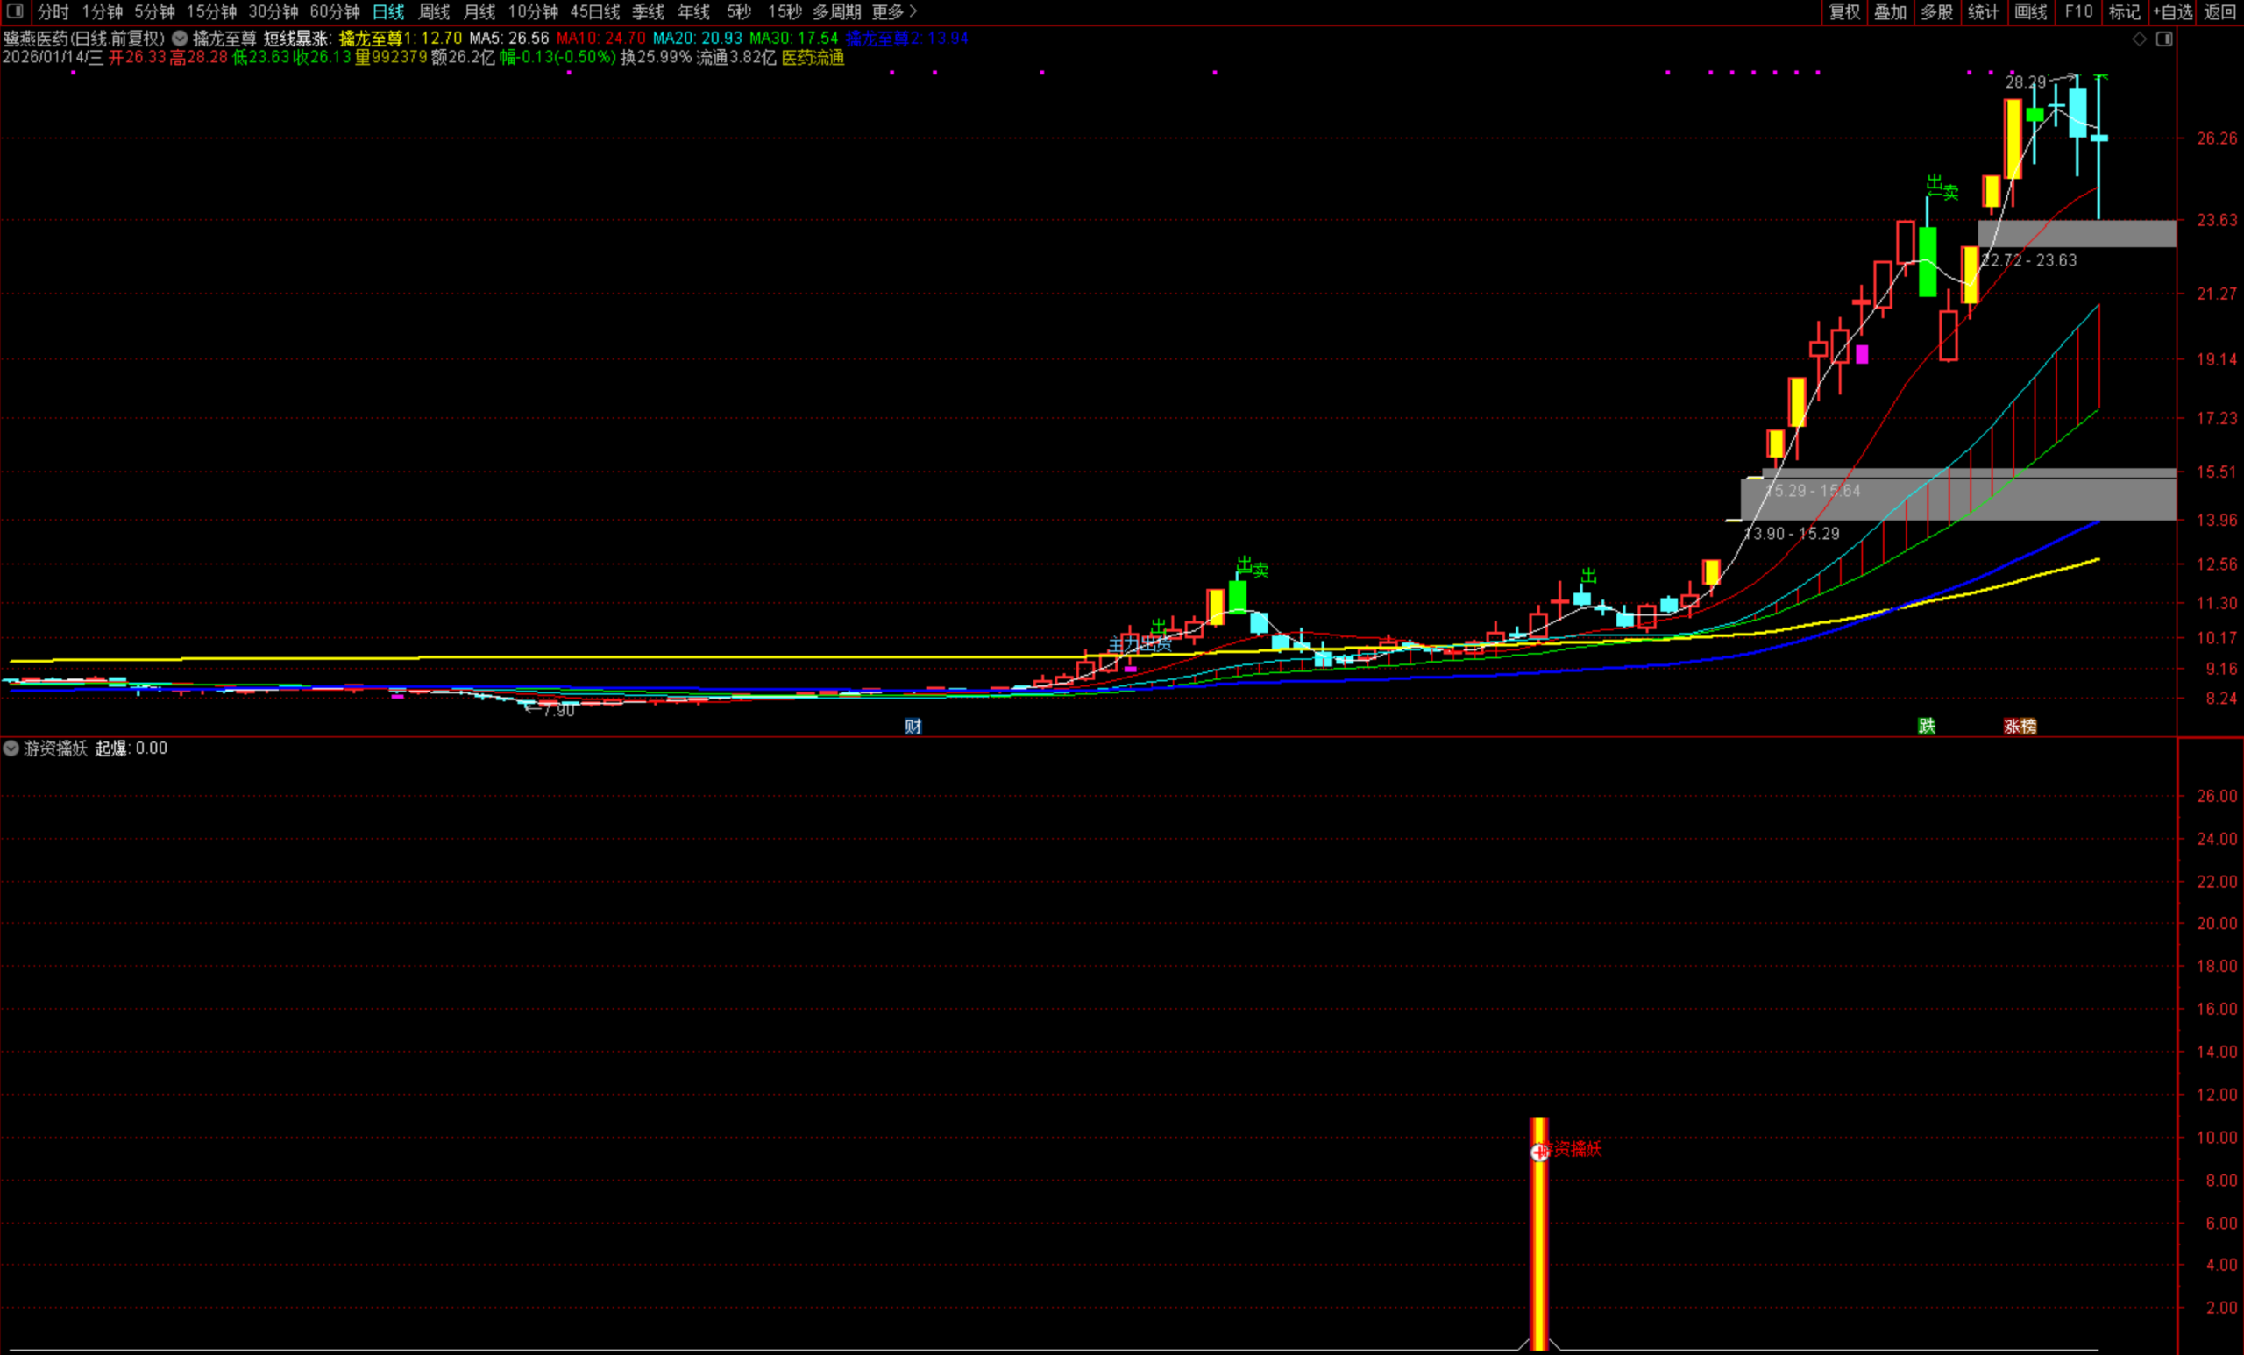Open the 画线 drawing tools
2244x1355 pixels.
(x=2031, y=12)
